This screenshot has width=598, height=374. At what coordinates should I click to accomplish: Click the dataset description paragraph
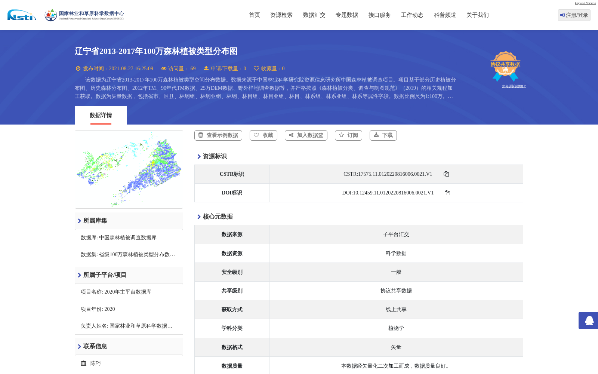(x=265, y=88)
